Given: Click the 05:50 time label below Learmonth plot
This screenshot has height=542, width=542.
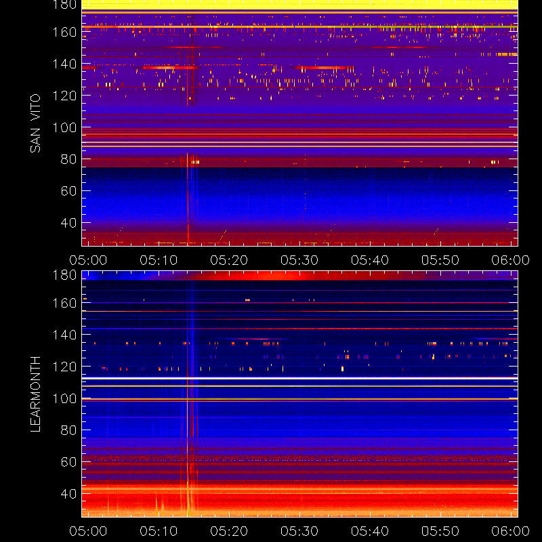Looking at the screenshot, I should [x=440, y=531].
